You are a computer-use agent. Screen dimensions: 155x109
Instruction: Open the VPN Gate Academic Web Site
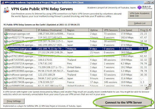pyautogui.click(x=140, y=15)
